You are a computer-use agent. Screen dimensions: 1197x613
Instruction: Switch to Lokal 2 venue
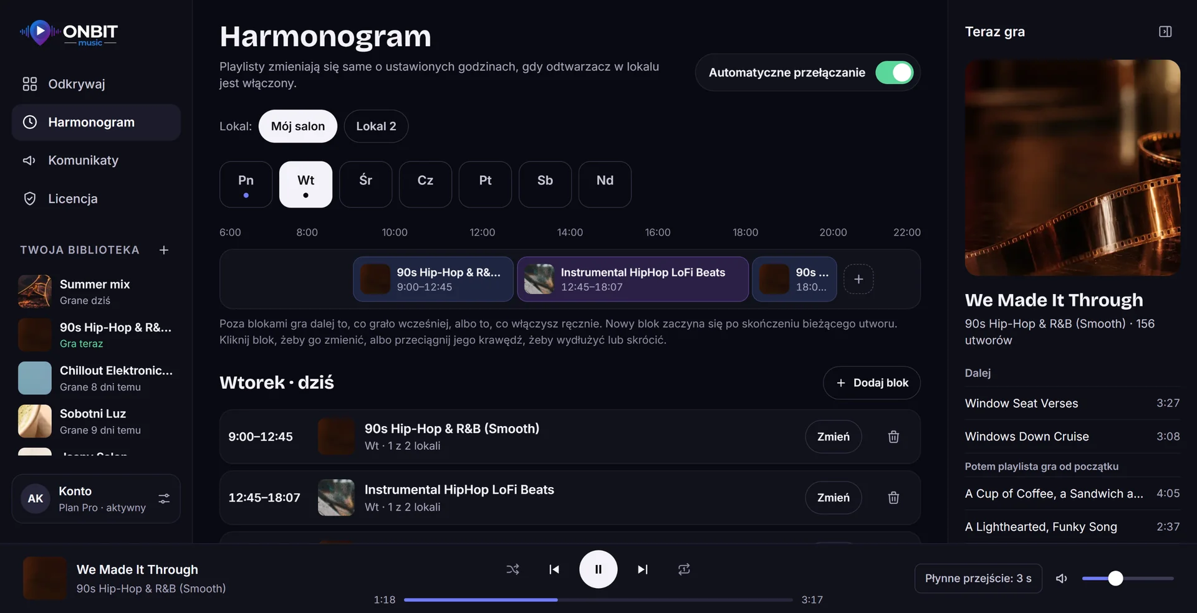coord(376,126)
